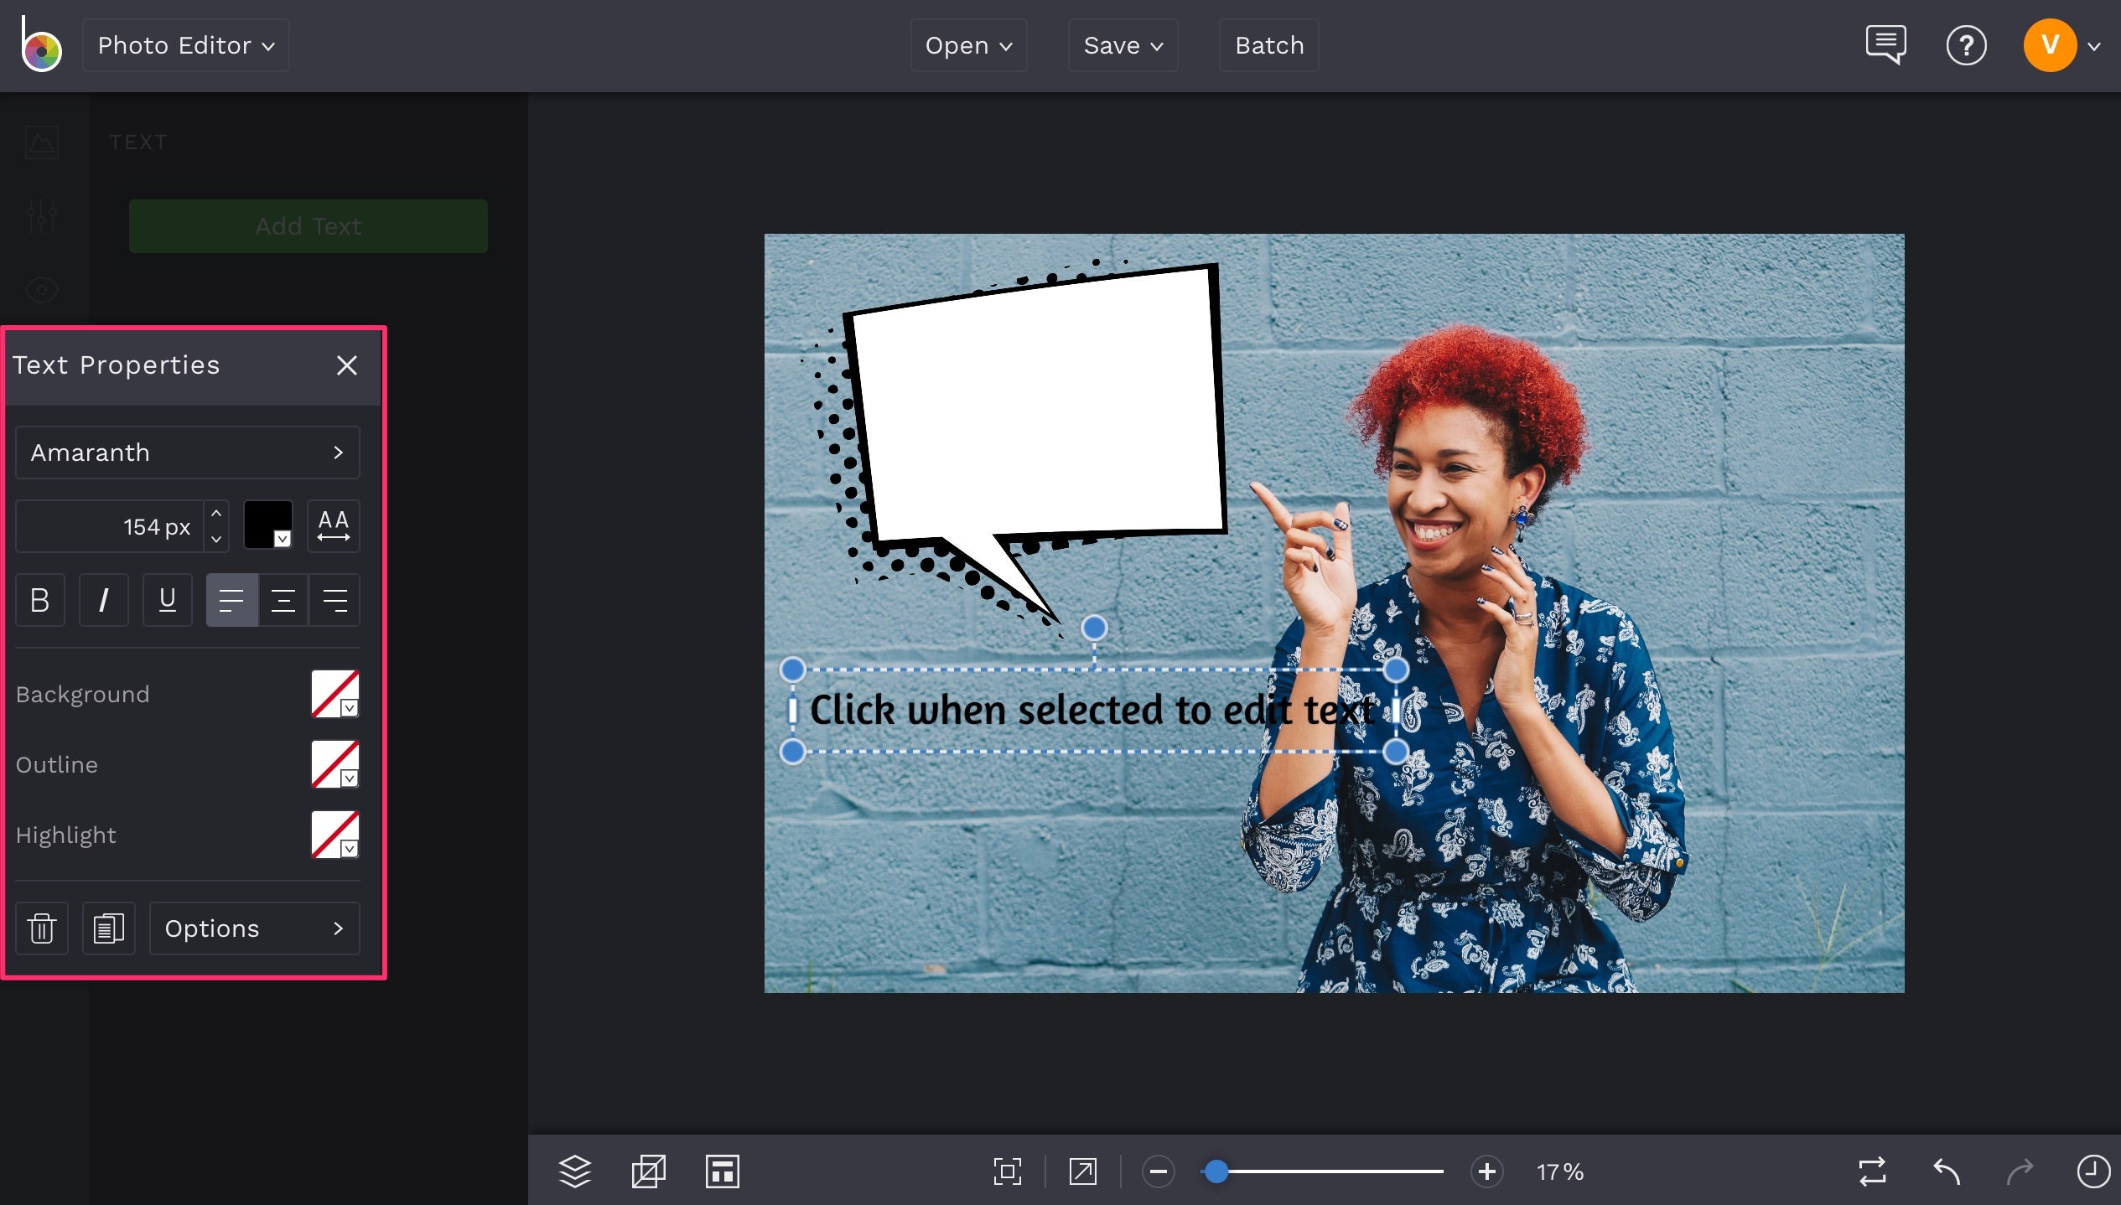This screenshot has height=1205, width=2121.
Task: Fit the canvas to the screen
Action: 1008,1171
